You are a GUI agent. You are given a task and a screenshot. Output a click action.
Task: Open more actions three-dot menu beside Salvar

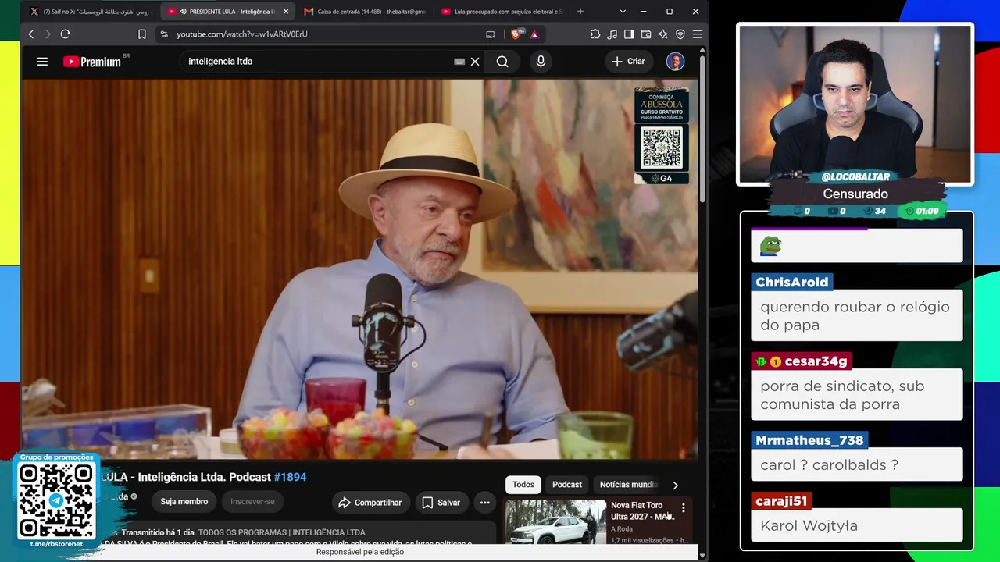click(485, 503)
